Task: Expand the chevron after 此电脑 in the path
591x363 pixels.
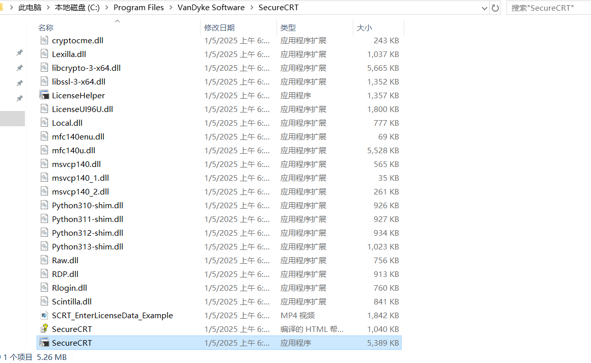Action: point(48,8)
